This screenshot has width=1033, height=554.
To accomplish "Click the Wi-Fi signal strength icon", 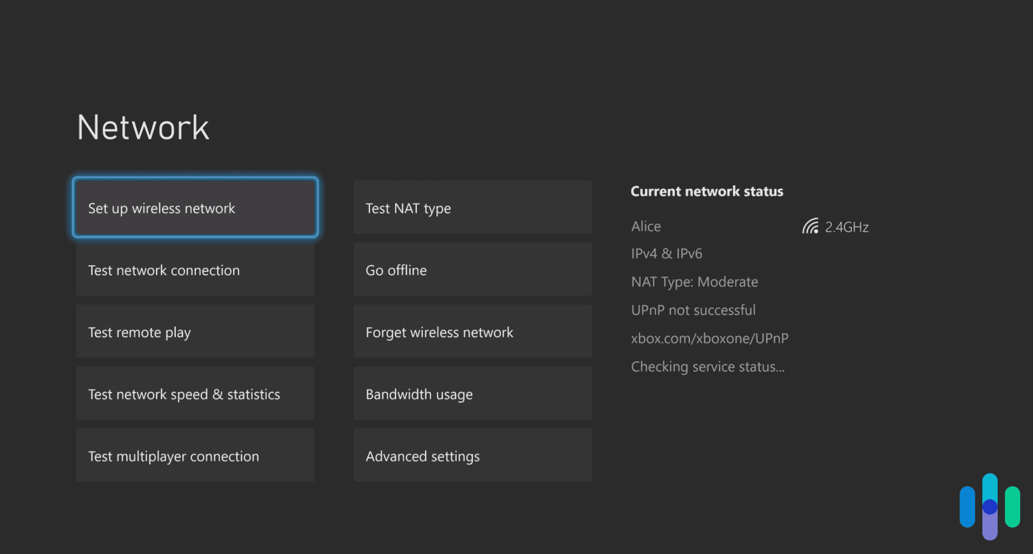I will (811, 226).
